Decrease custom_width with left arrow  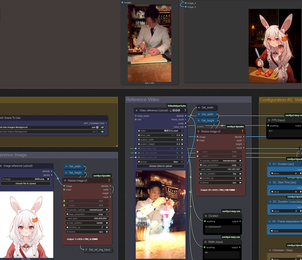click(139, 140)
